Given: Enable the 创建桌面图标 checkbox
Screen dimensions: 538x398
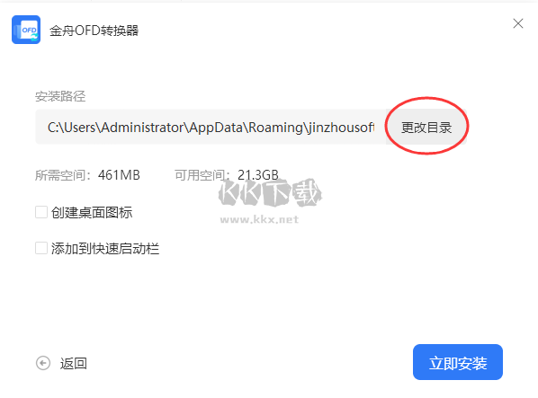Looking at the screenshot, I should (41, 212).
